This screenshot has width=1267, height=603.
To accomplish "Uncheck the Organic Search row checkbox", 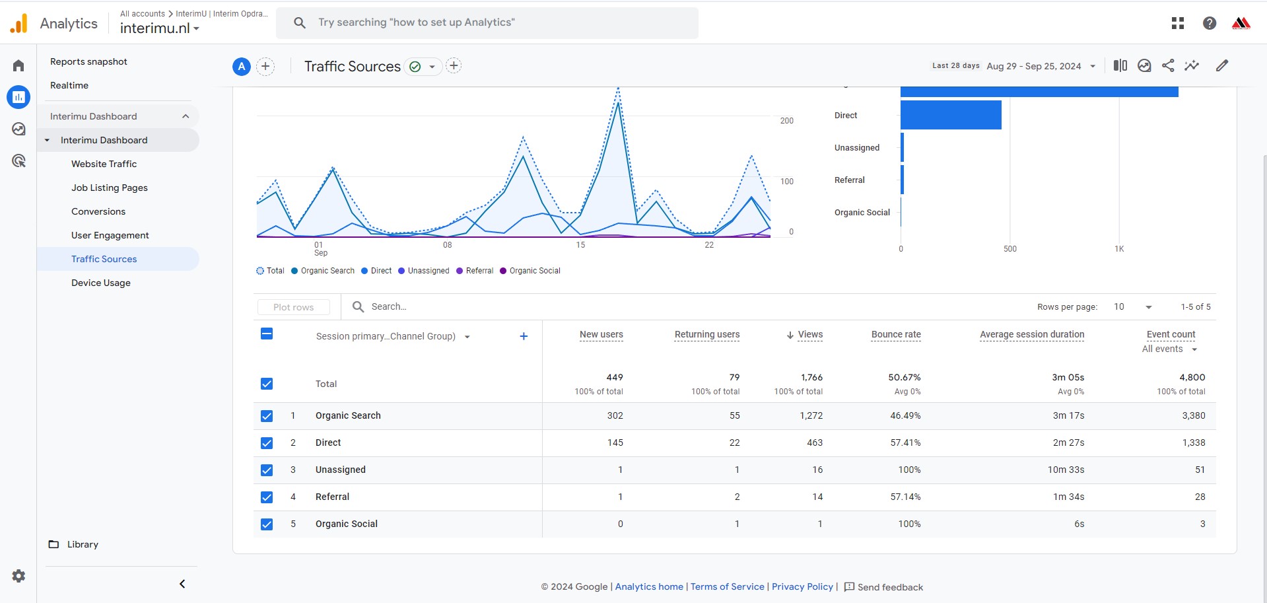I will [x=267, y=416].
